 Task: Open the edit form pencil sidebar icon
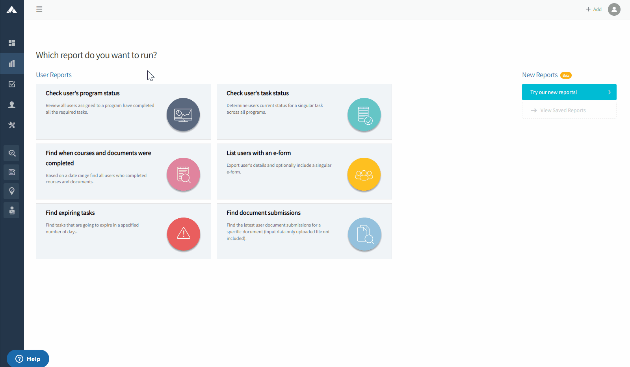click(x=12, y=172)
